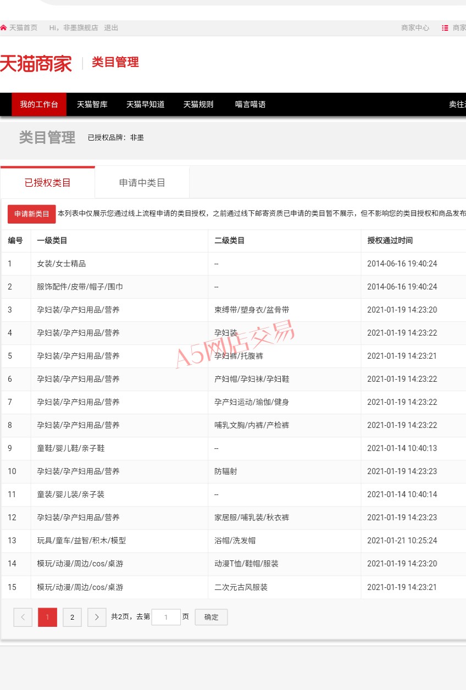This screenshot has width=466, height=690.
Task: Open 喵言喵语 menu item
Action: [x=251, y=104]
